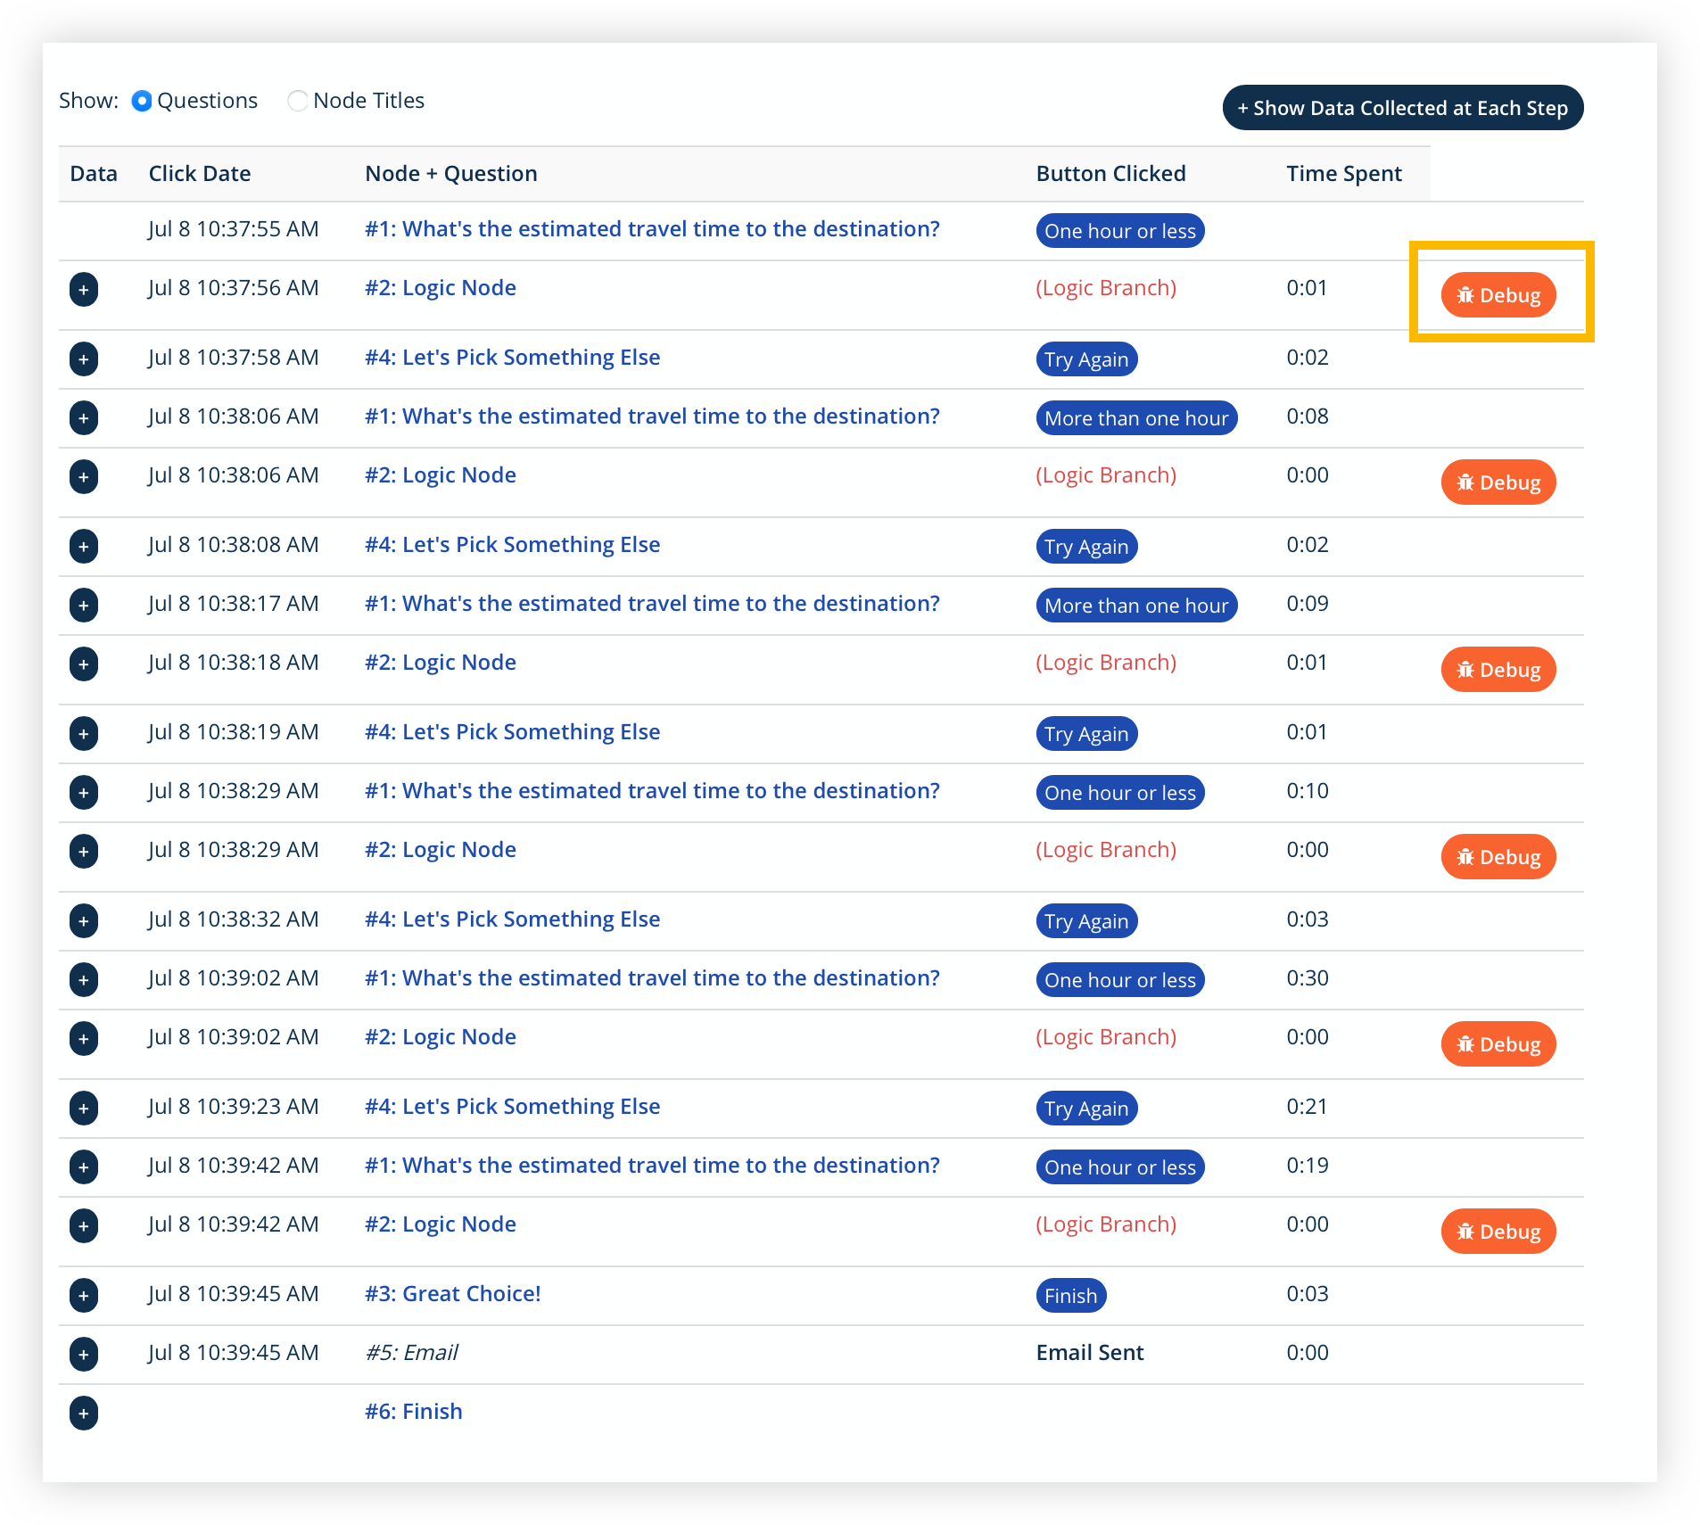Open travel time question link at 10:39:02 AM
Viewport: 1700px width, 1525px height.
[x=652, y=978]
